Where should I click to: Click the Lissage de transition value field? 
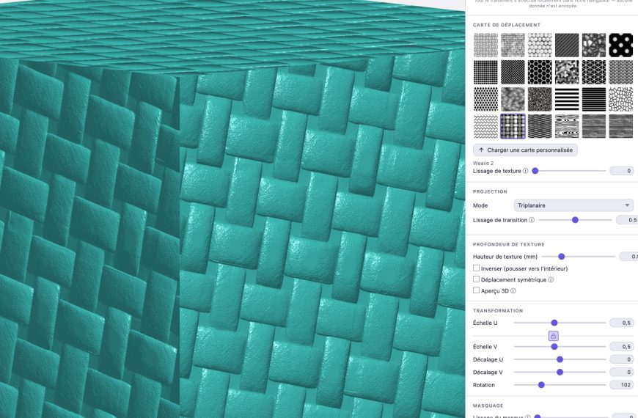[626, 220]
